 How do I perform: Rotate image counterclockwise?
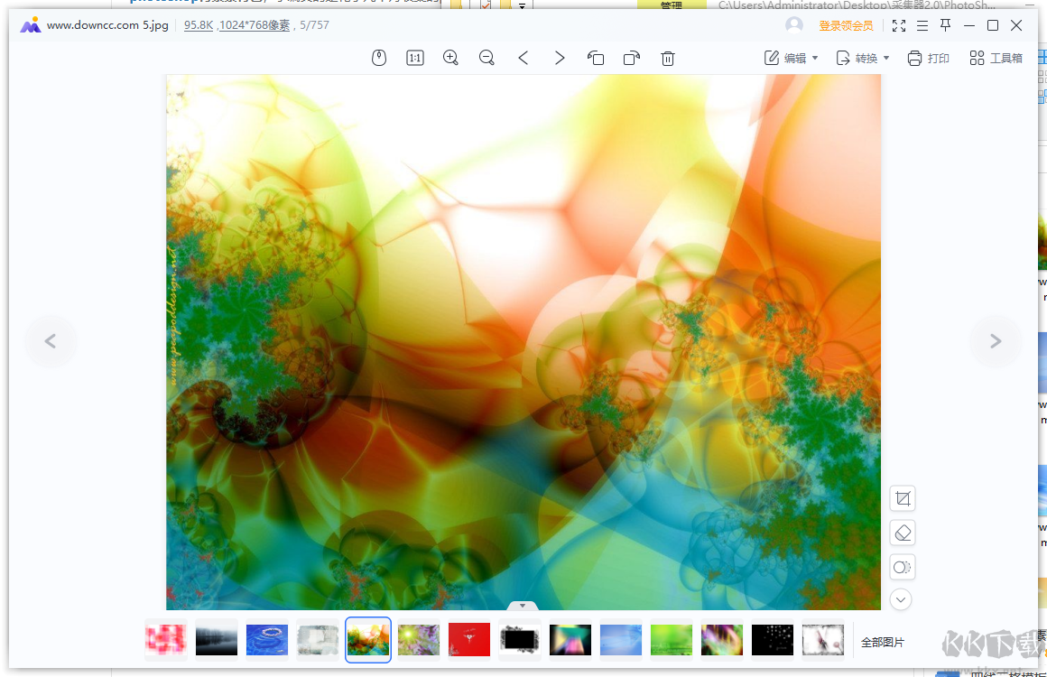(596, 58)
